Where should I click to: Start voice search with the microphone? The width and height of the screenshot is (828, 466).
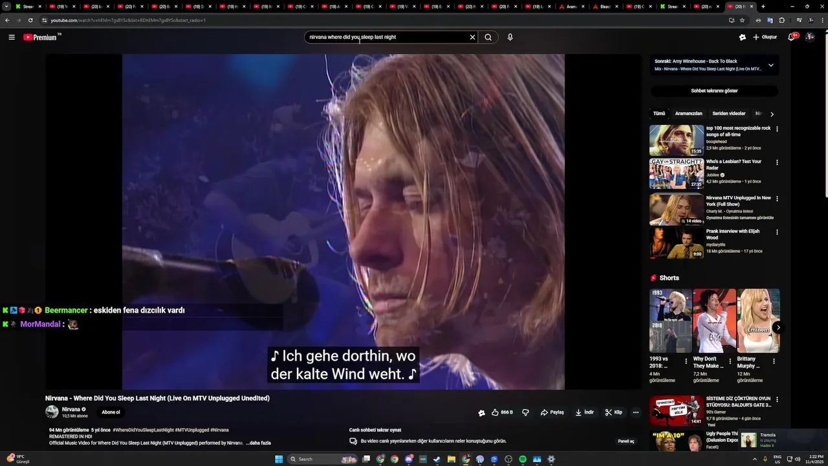[x=510, y=37]
